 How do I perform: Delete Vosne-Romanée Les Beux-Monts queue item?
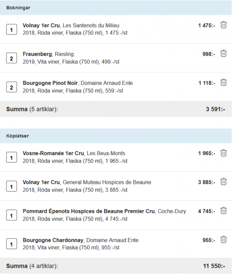coord(223,153)
